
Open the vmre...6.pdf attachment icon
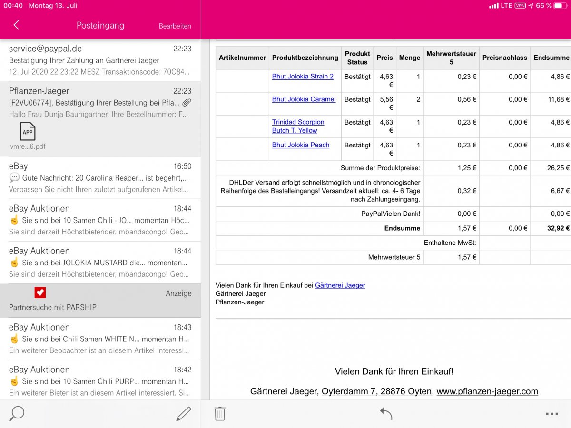click(x=28, y=131)
